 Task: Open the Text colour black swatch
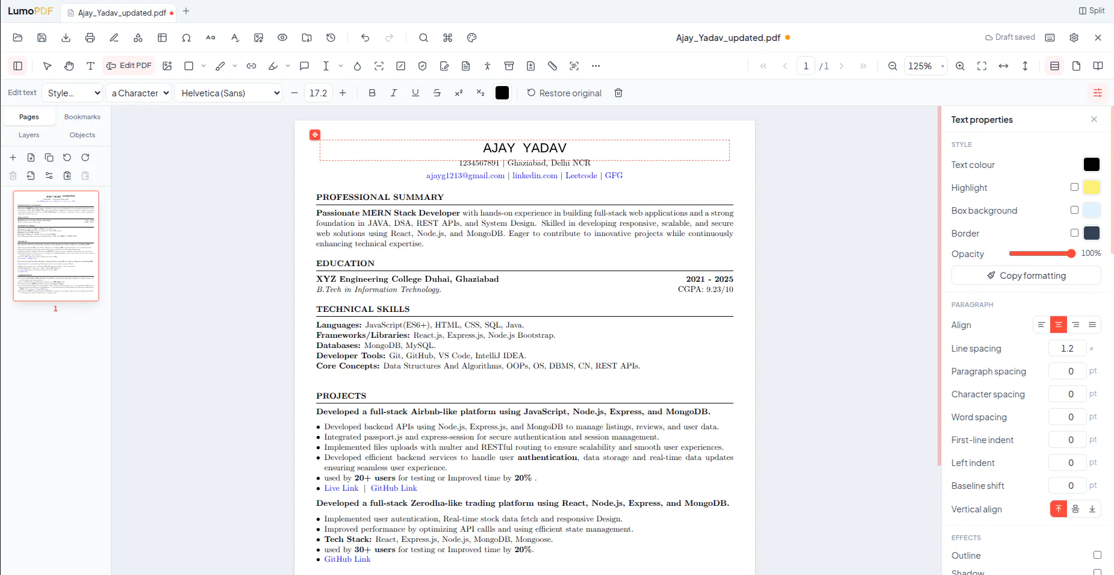tap(1092, 164)
